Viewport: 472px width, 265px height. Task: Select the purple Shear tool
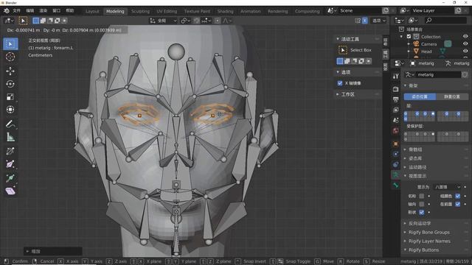[10, 191]
